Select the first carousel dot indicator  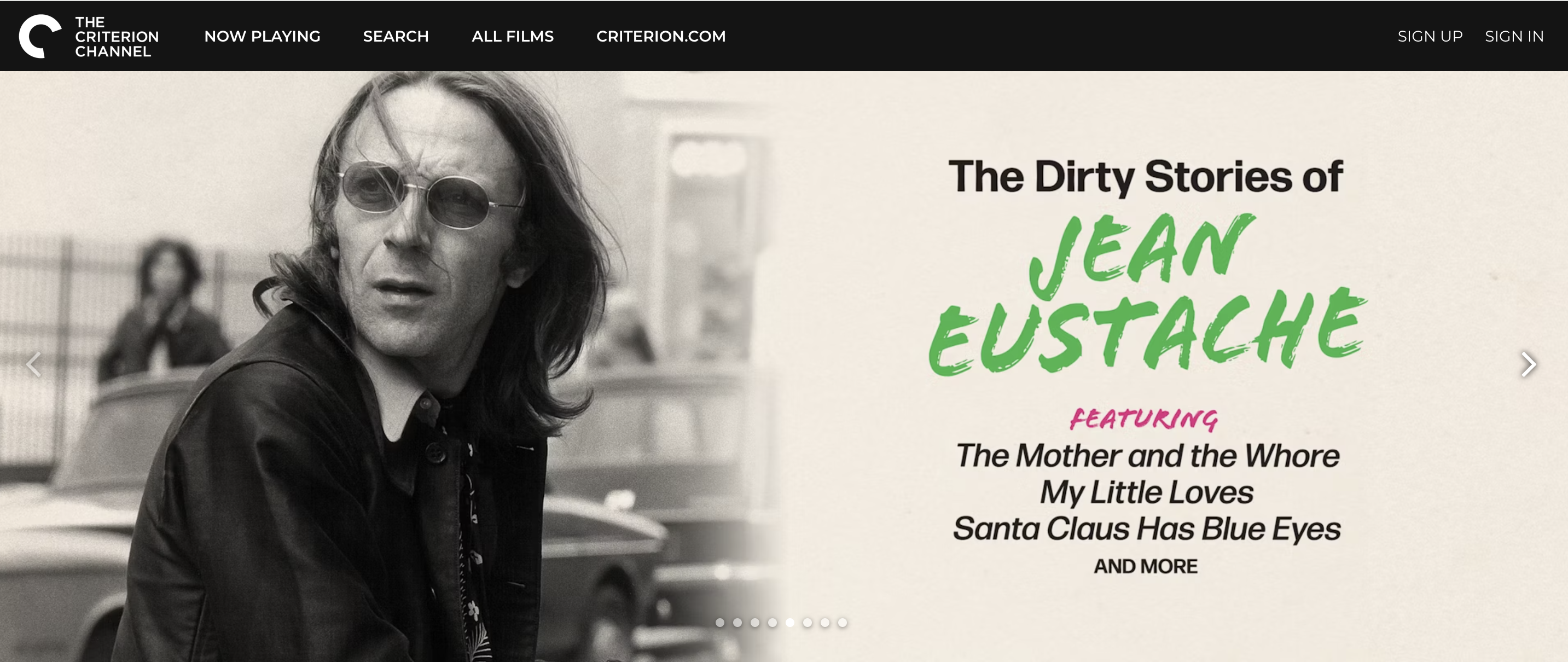[x=720, y=623]
